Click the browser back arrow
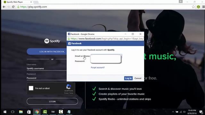The height and width of the screenshot is (115, 205). pyautogui.click(x=4, y=7)
